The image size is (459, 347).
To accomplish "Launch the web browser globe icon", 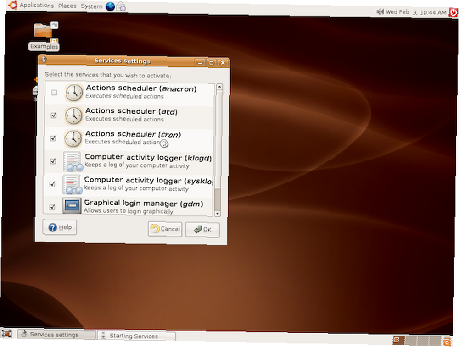I will click(110, 6).
